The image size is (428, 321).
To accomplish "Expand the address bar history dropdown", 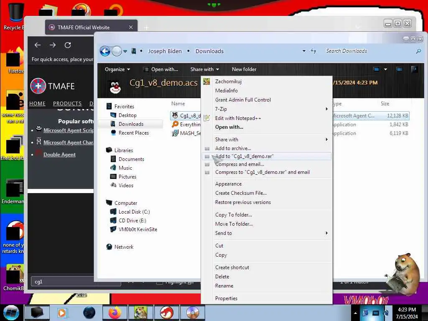I will [304, 51].
